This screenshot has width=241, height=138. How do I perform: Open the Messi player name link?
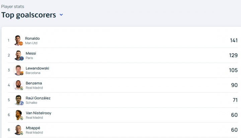[x=31, y=53]
